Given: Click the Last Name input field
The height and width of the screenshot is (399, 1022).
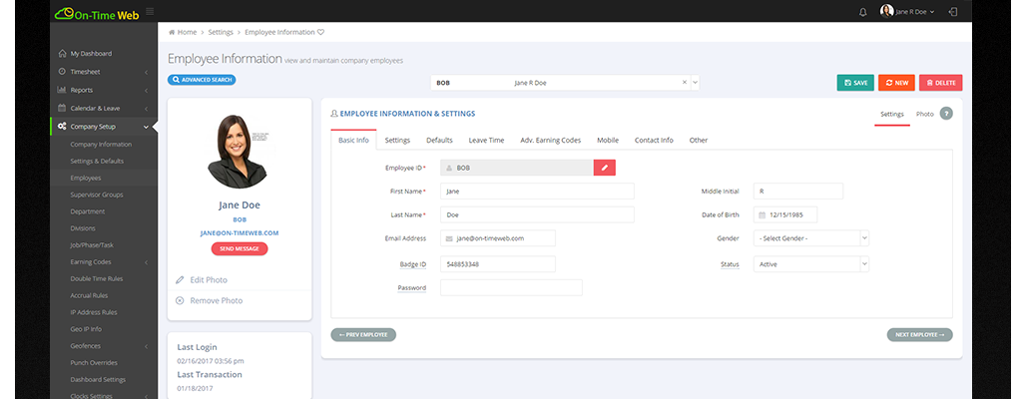Looking at the screenshot, I should 537,214.
